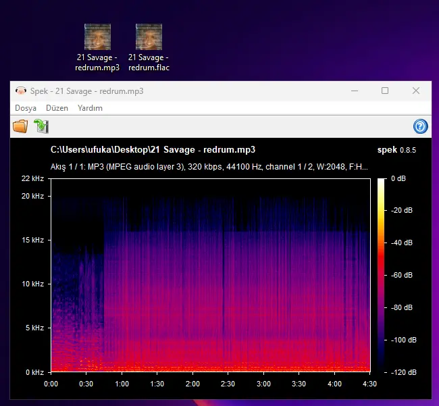
Task: Click the 4:30 time axis label
Action: coord(369,384)
